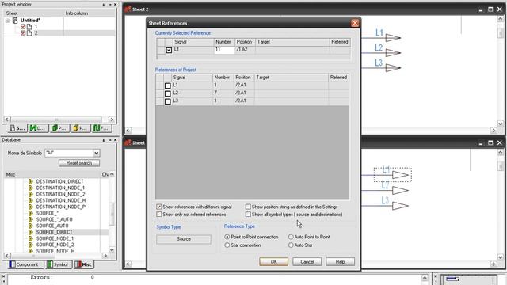Select DESTINATION_NODE_1 symbol
The image size is (507, 285).
point(60,188)
